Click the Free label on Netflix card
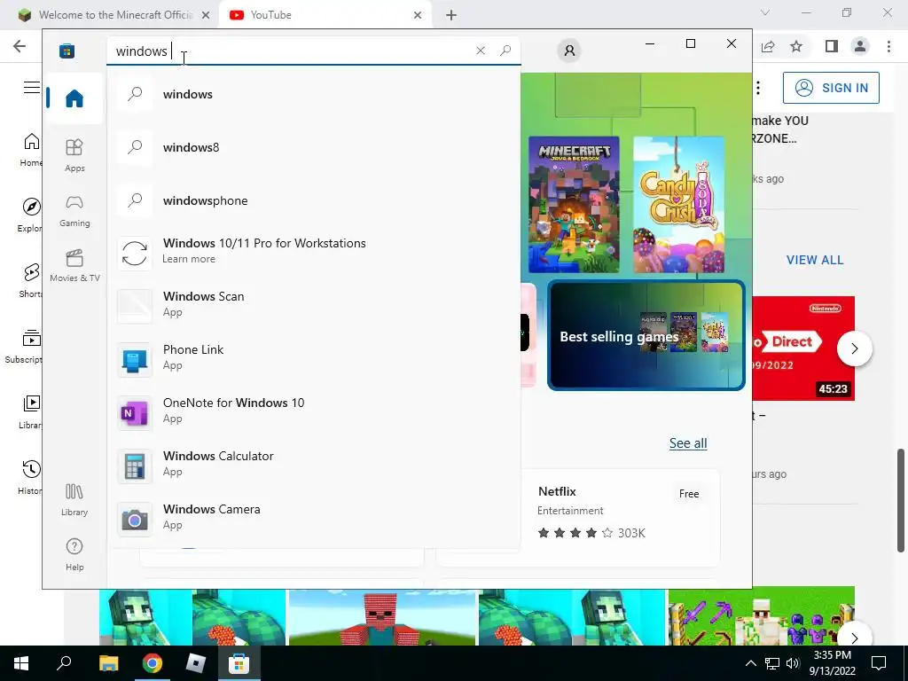Viewport: 908px width, 681px height. (688, 494)
